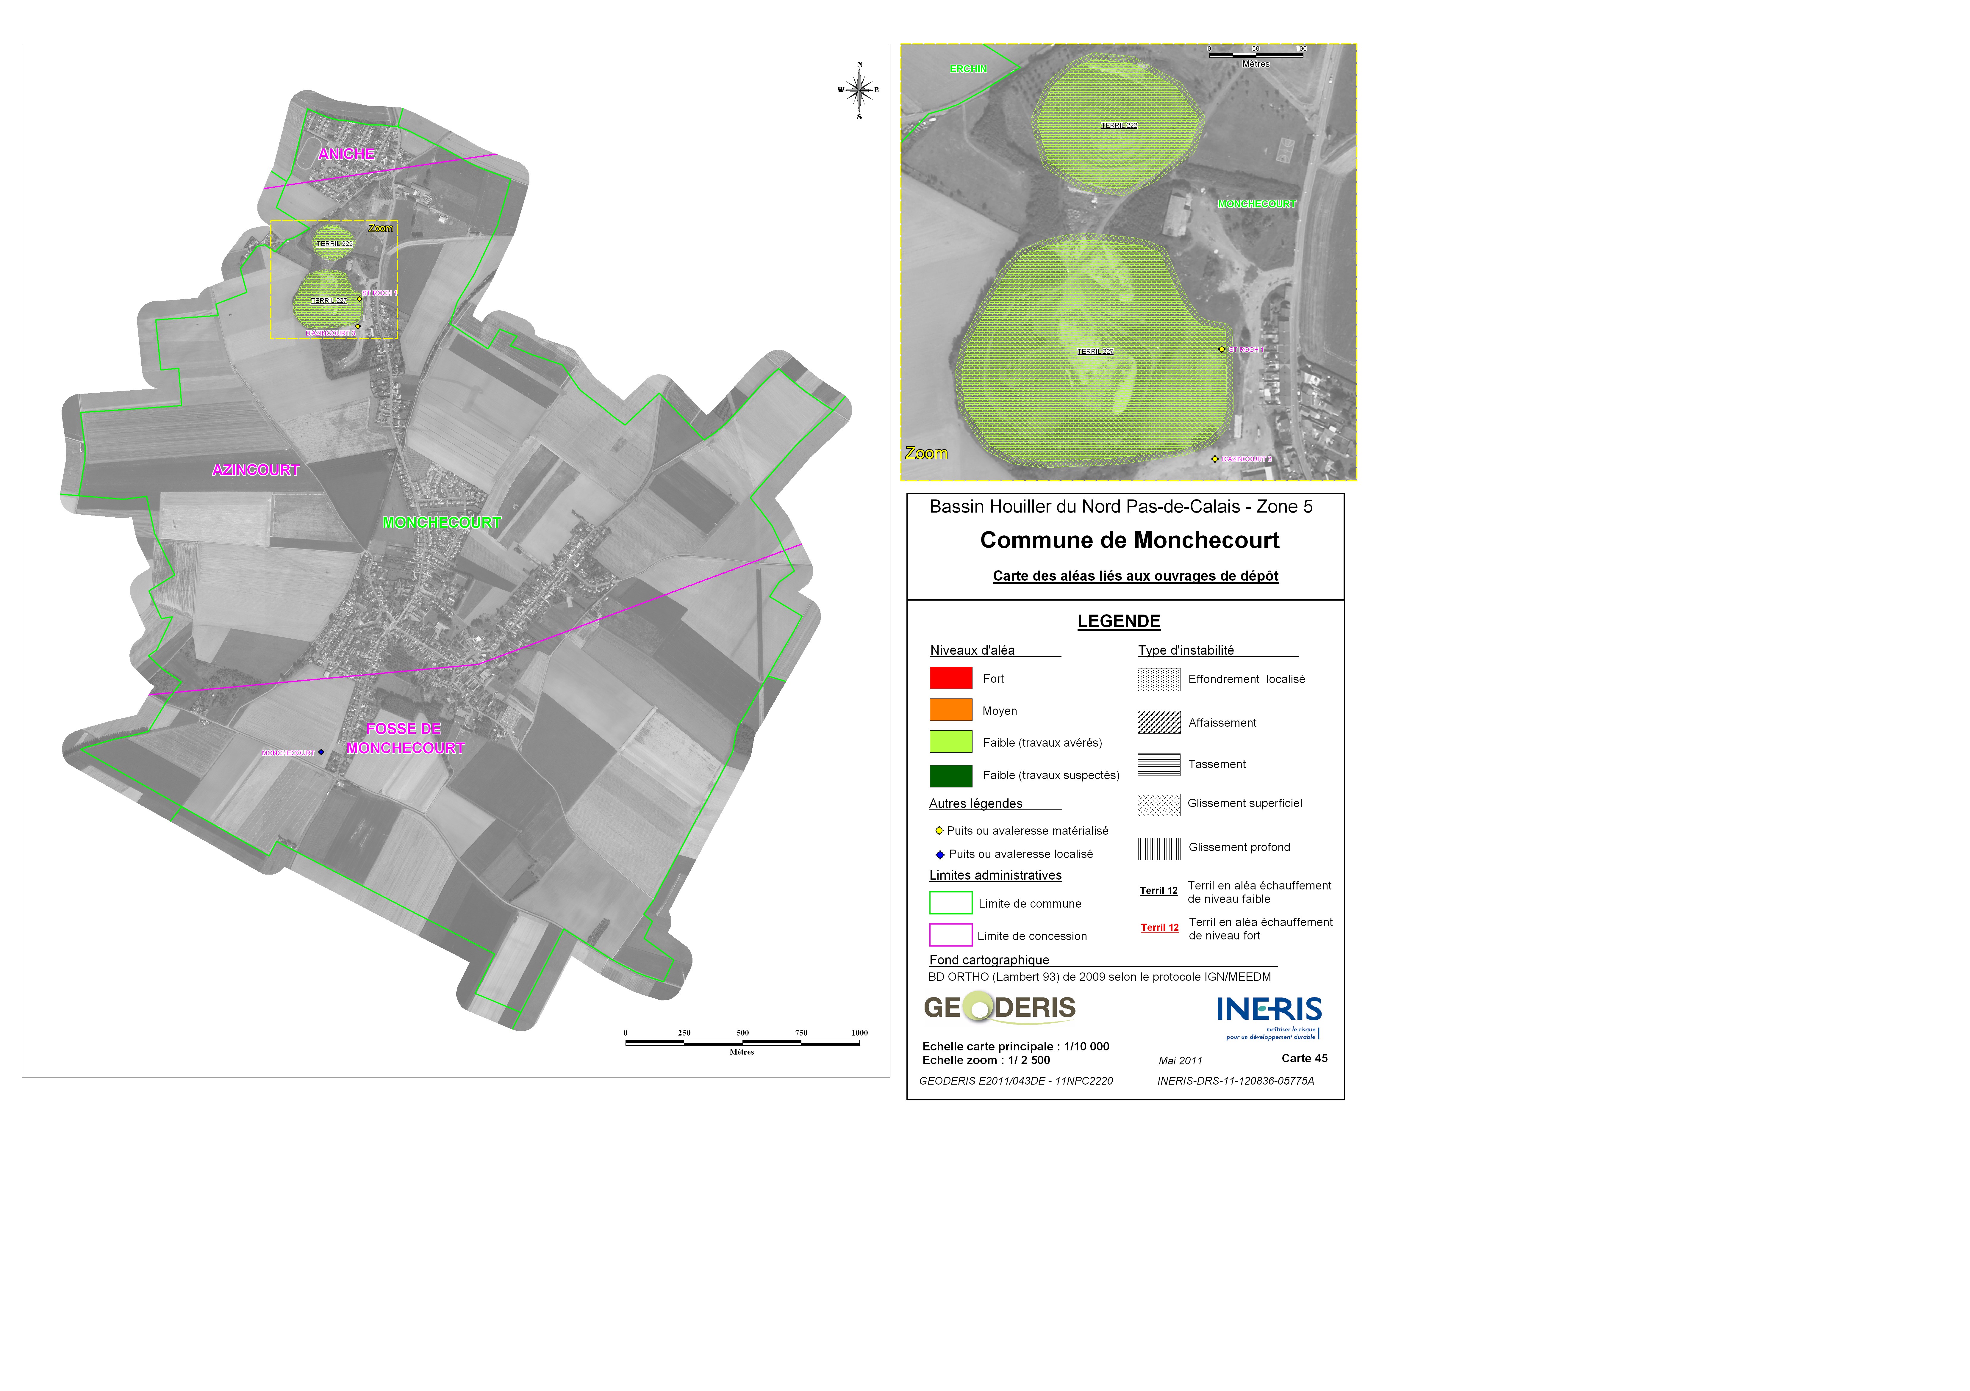Click the Terril en aléa échauffement de niveau faible text
Viewport: 1970px width, 1391px height.
click(1260, 893)
